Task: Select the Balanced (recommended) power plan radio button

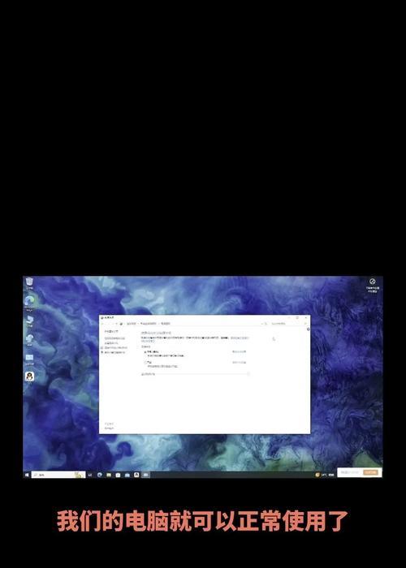Action: click(x=145, y=352)
